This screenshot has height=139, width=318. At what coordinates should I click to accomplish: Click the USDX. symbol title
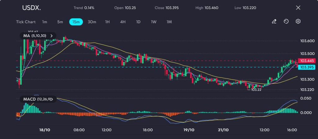[31, 8]
